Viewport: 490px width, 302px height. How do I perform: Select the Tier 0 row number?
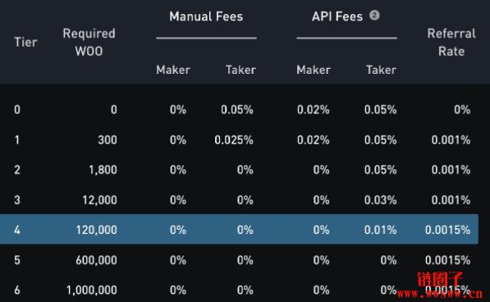tap(17, 110)
